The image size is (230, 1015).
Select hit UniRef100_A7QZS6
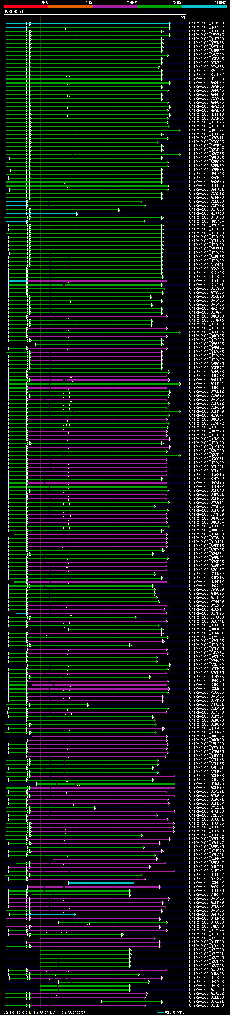[x=206, y=154]
